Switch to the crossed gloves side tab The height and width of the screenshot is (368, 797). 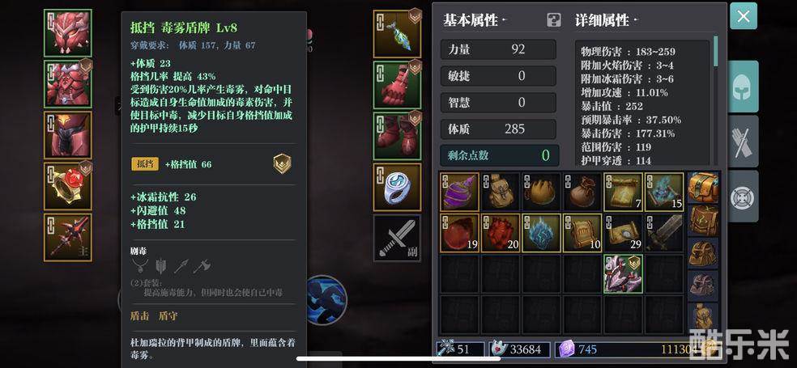pyautogui.click(x=744, y=141)
